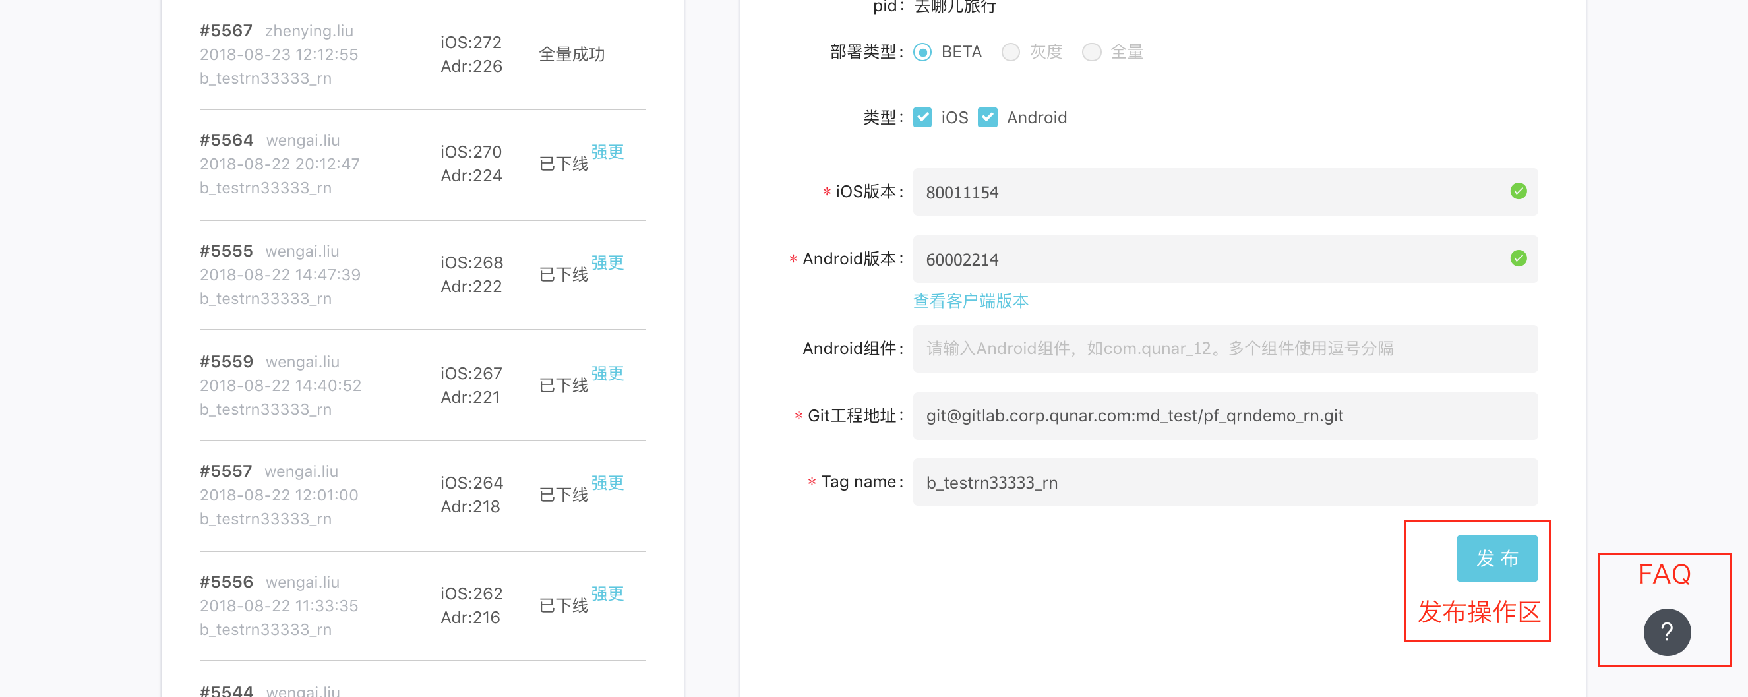Click the 全量成功 status of #5567
Image resolution: width=1748 pixels, height=697 pixels.
572,54
